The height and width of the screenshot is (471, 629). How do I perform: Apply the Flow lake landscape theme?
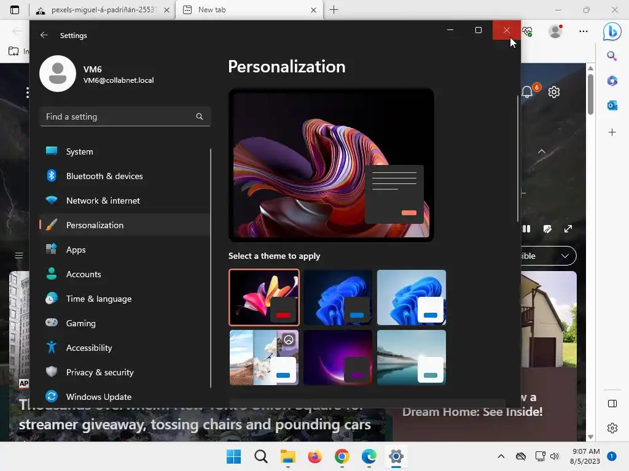(x=412, y=358)
